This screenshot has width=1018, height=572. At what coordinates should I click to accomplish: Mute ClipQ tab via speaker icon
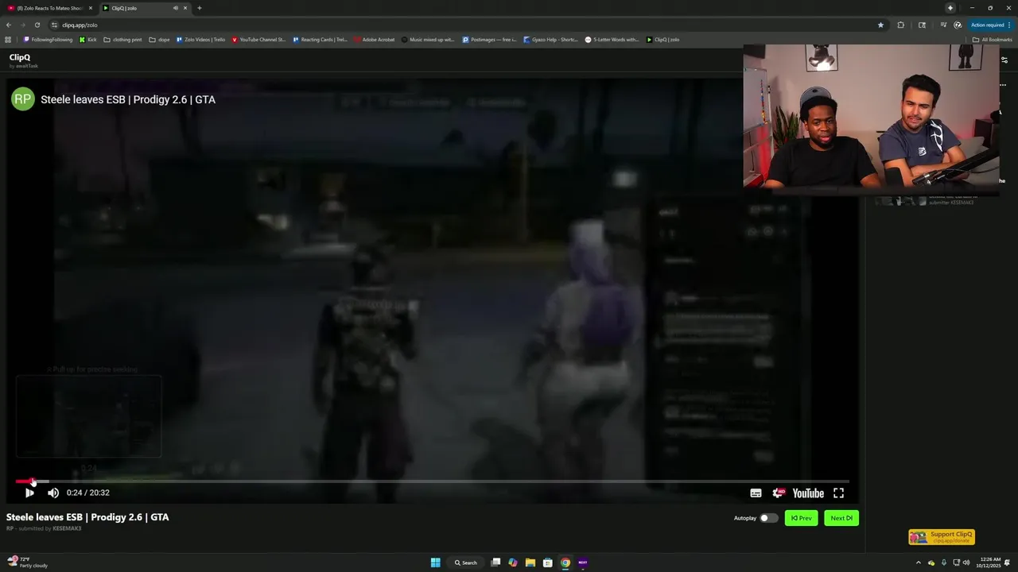pyautogui.click(x=175, y=8)
